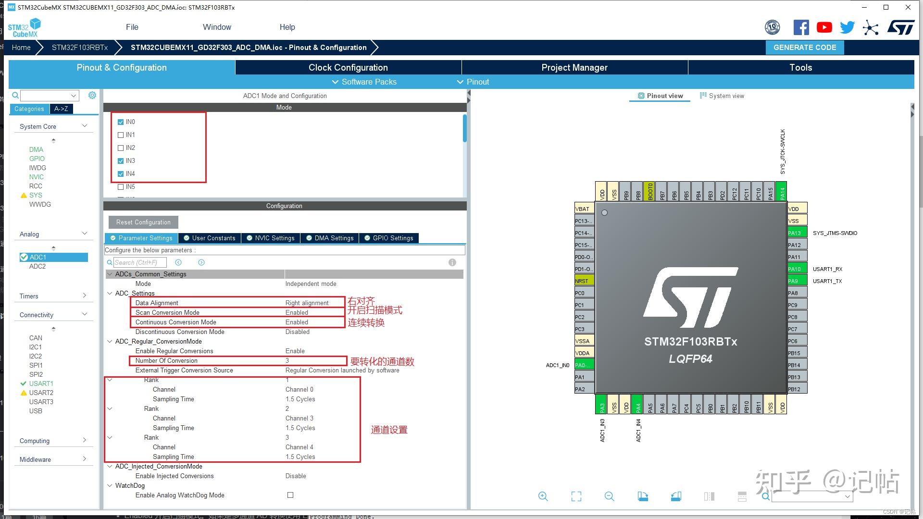Click the Mode list vertical scrollbar
Viewport: 923px width, 519px height.
click(464, 128)
